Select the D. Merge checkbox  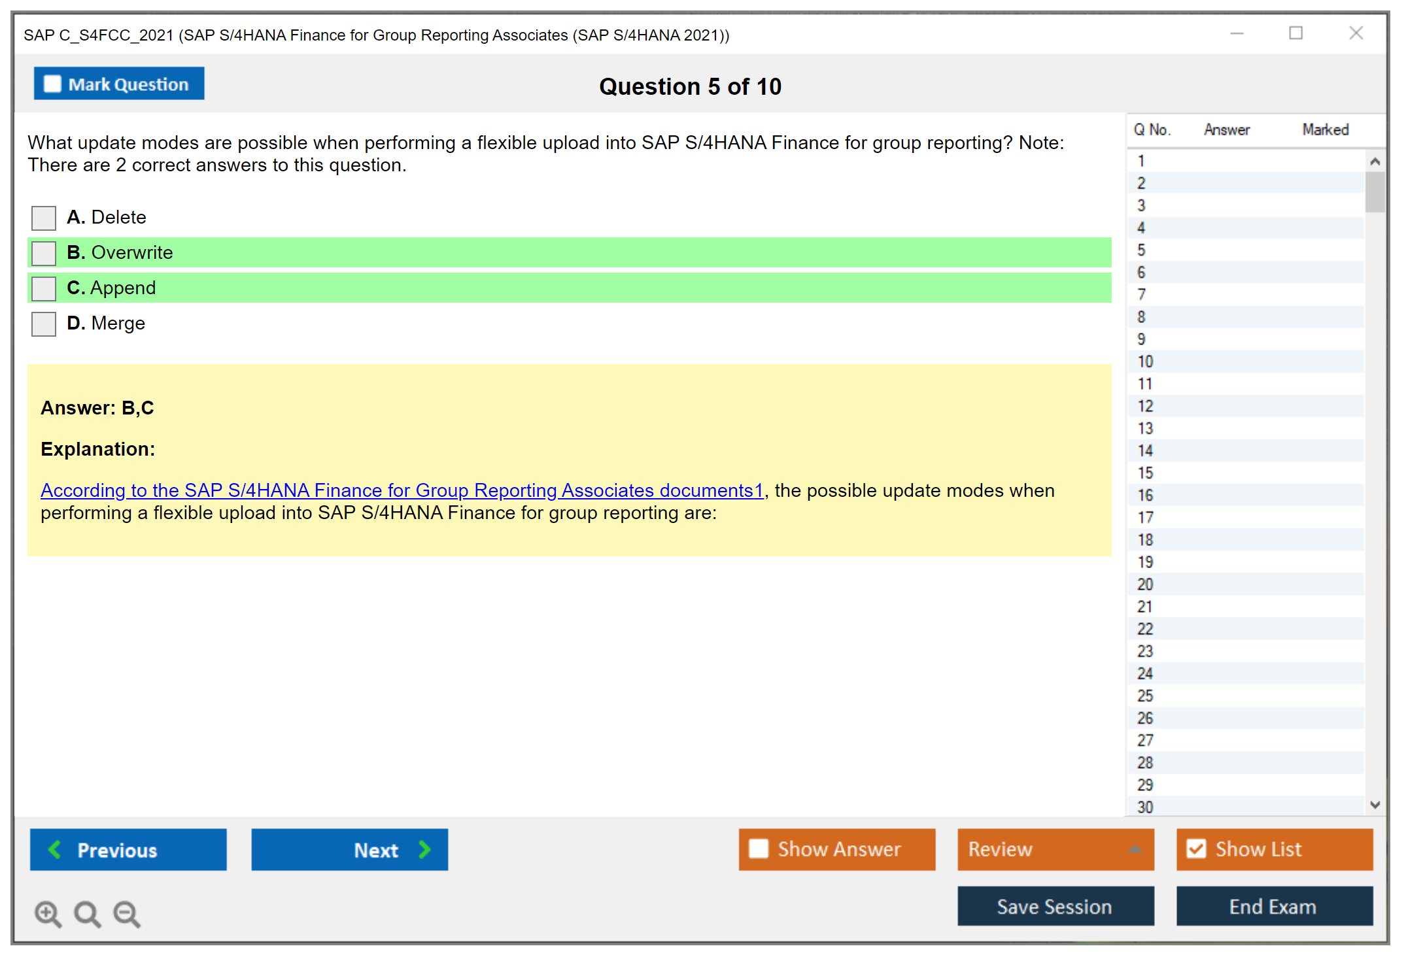pos(44,324)
